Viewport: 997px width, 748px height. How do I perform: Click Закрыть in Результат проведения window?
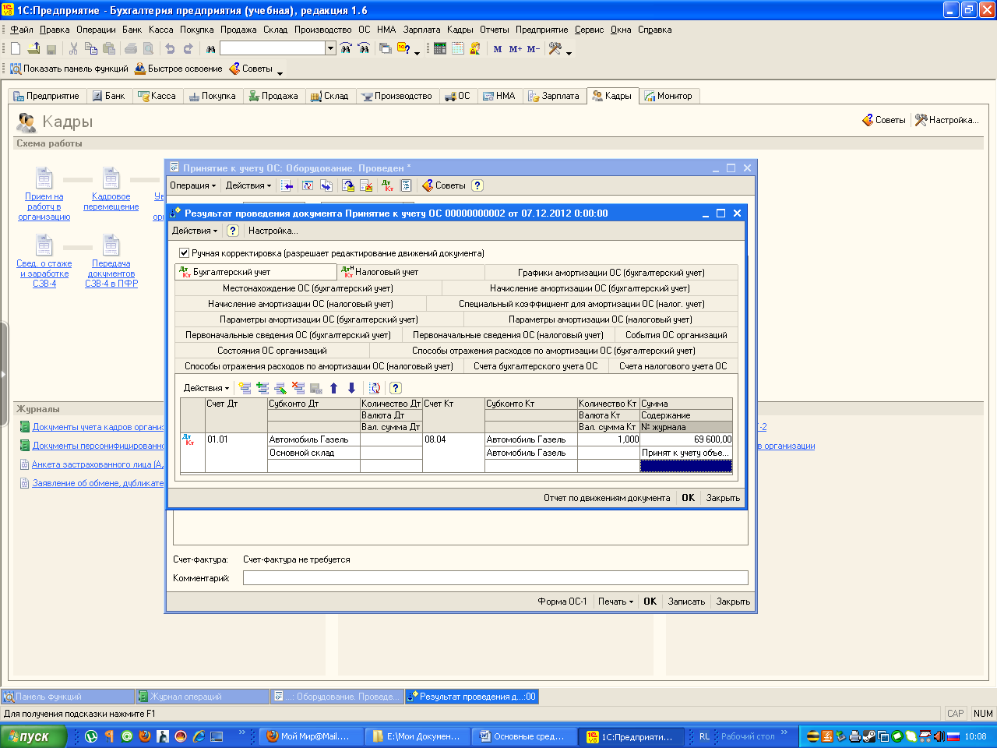(x=723, y=498)
